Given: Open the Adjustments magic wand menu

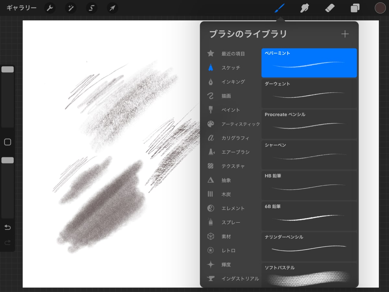Looking at the screenshot, I should pyautogui.click(x=71, y=8).
